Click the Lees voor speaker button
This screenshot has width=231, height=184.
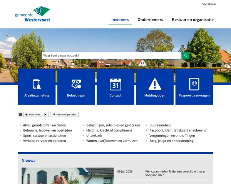[33, 115]
